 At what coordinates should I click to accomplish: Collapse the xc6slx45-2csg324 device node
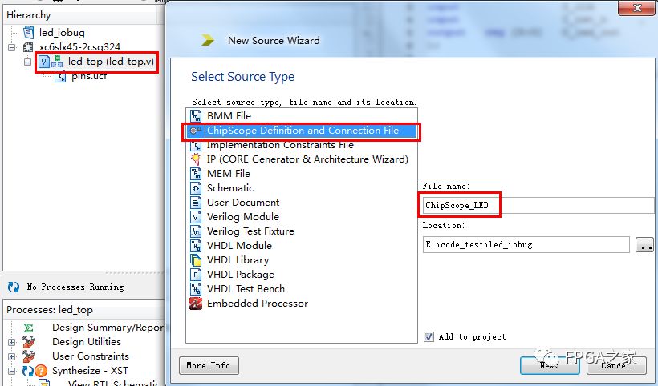tap(12, 48)
